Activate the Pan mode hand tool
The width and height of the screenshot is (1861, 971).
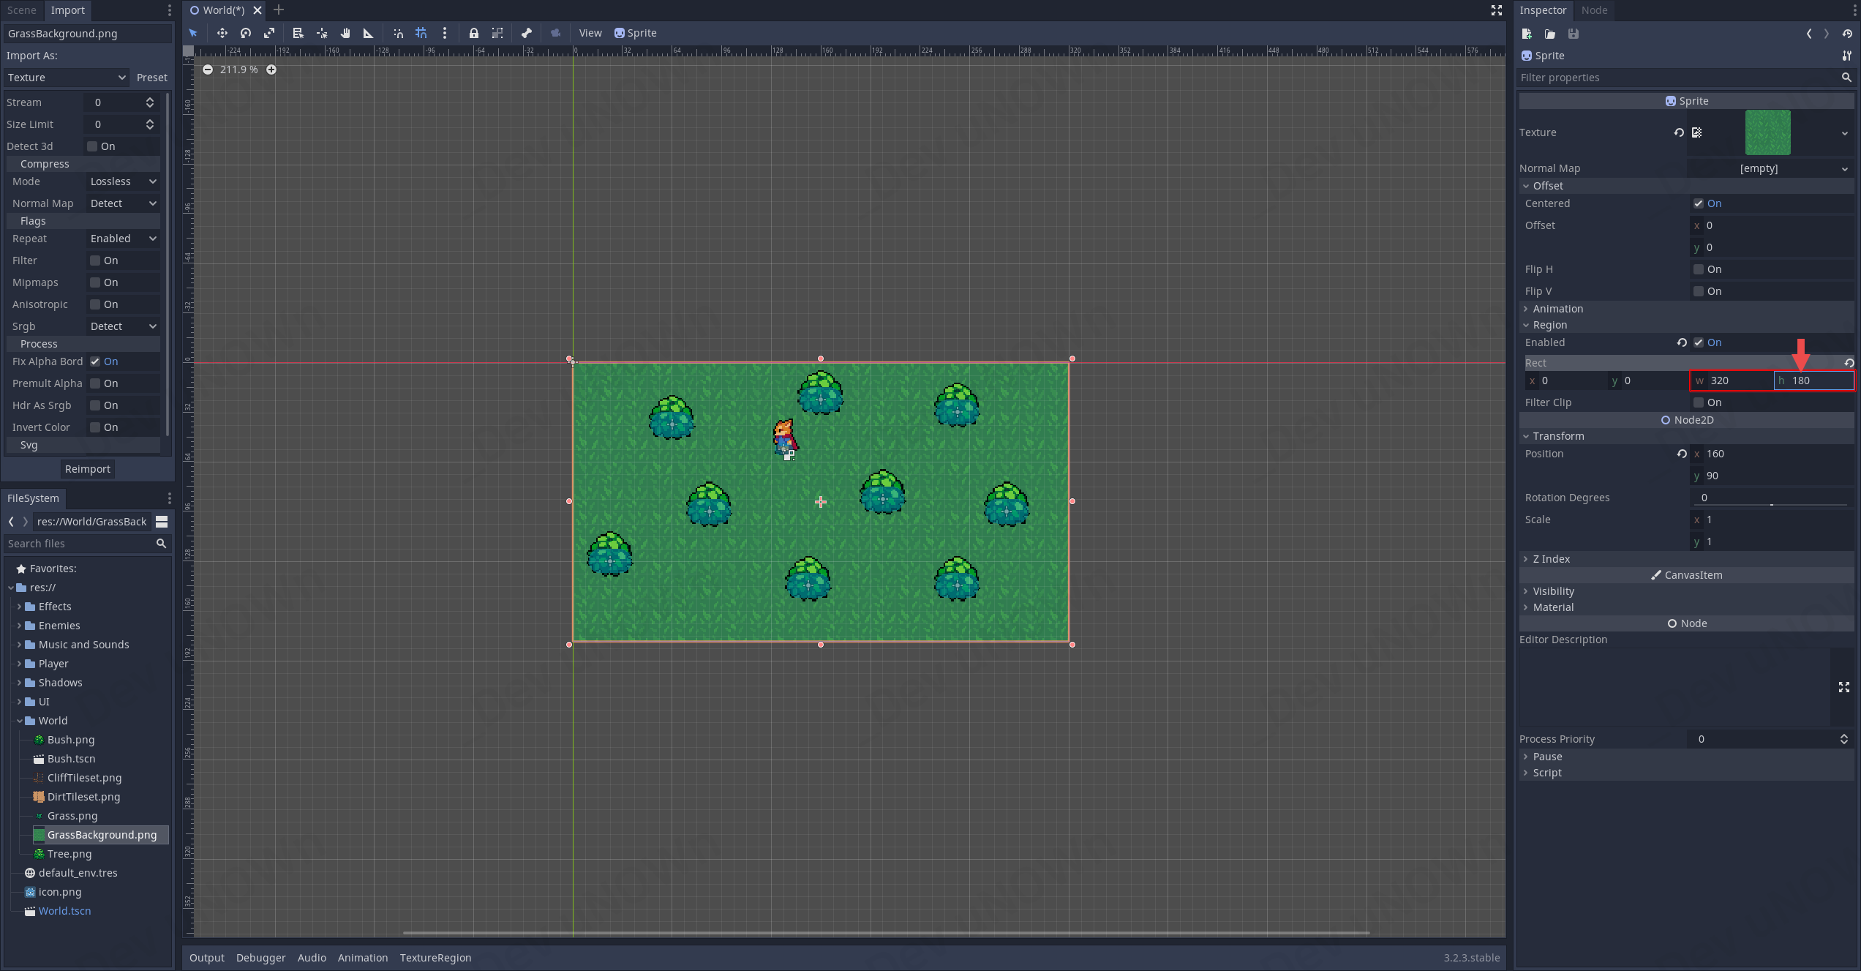click(x=345, y=33)
